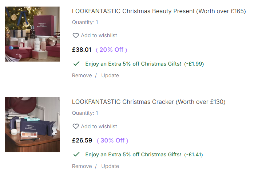The image size is (262, 172).
Task: Click green checkmark beside the -£1.99 offer
Action: pos(76,64)
